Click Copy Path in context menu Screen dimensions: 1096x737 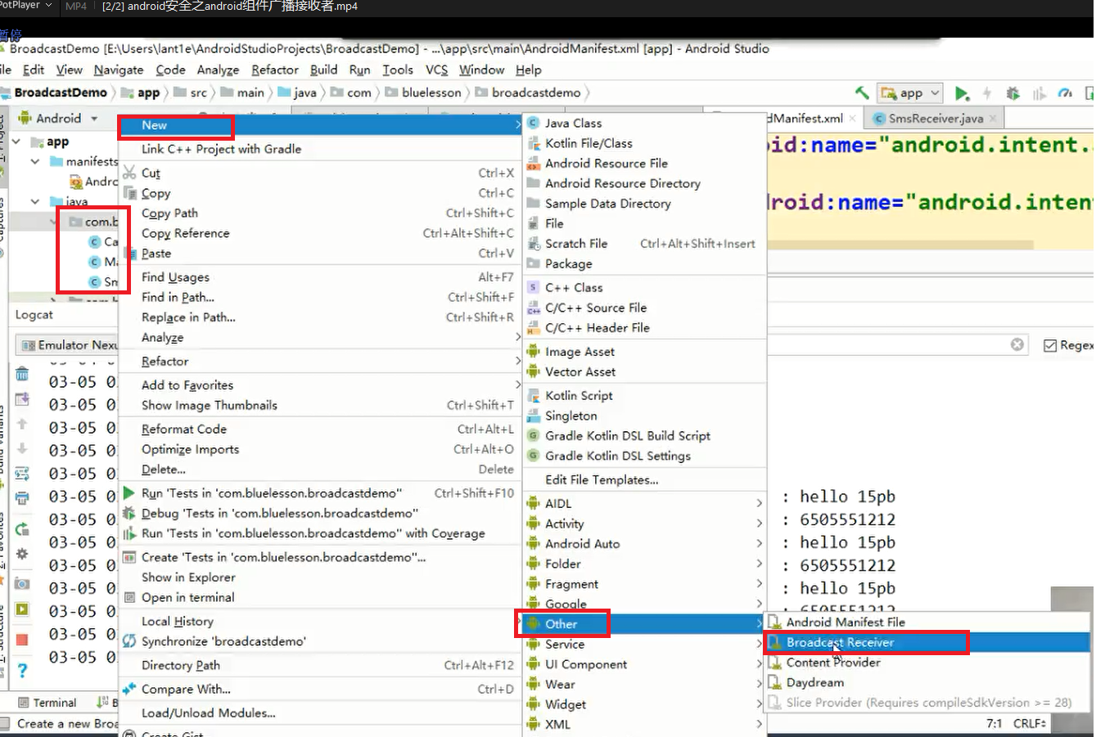click(x=320, y=213)
